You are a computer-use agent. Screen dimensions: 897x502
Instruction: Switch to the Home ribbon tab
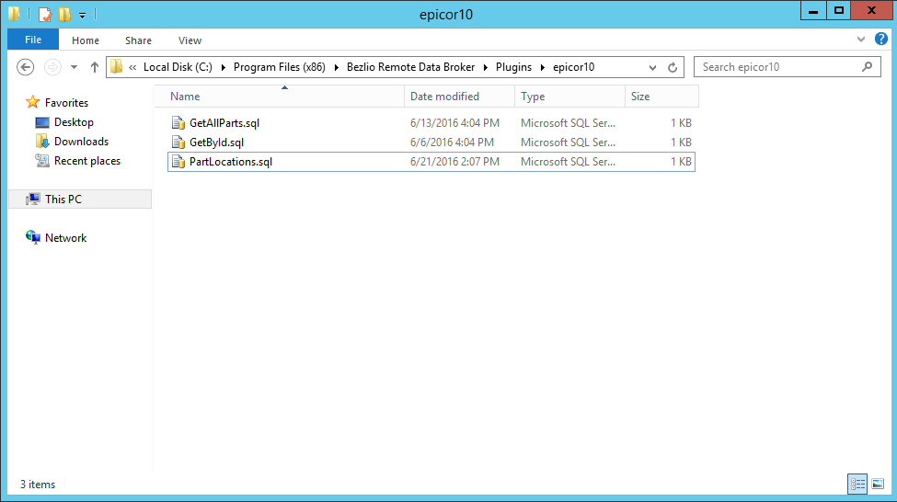click(x=86, y=40)
